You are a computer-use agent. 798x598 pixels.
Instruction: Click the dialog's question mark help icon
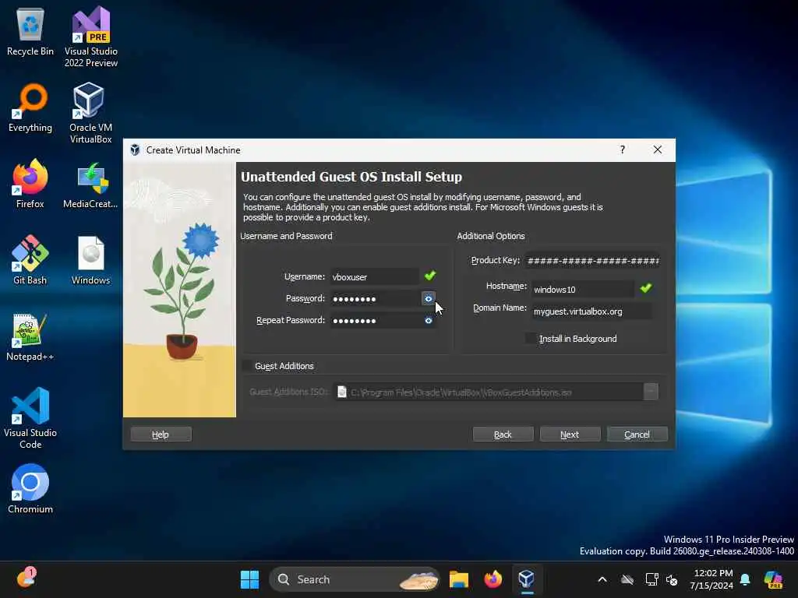pyautogui.click(x=623, y=149)
